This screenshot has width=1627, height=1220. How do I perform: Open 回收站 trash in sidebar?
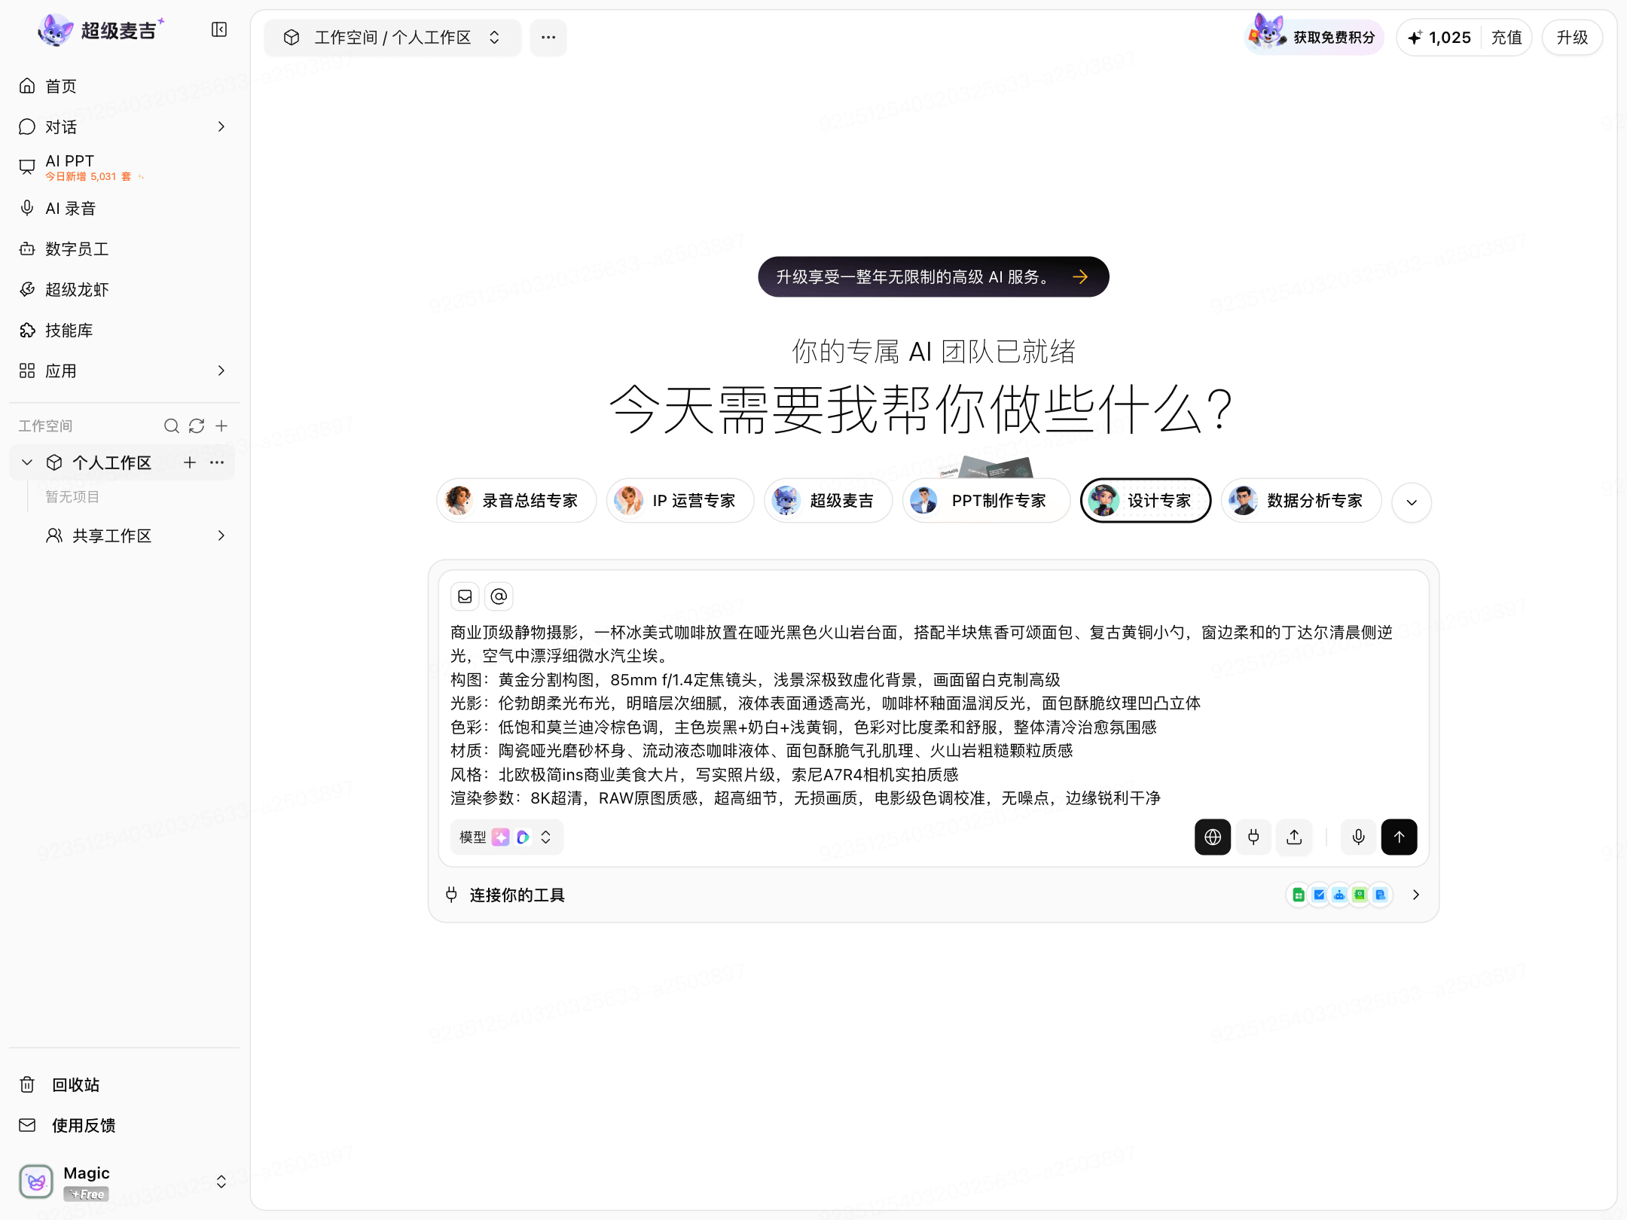pos(124,1084)
